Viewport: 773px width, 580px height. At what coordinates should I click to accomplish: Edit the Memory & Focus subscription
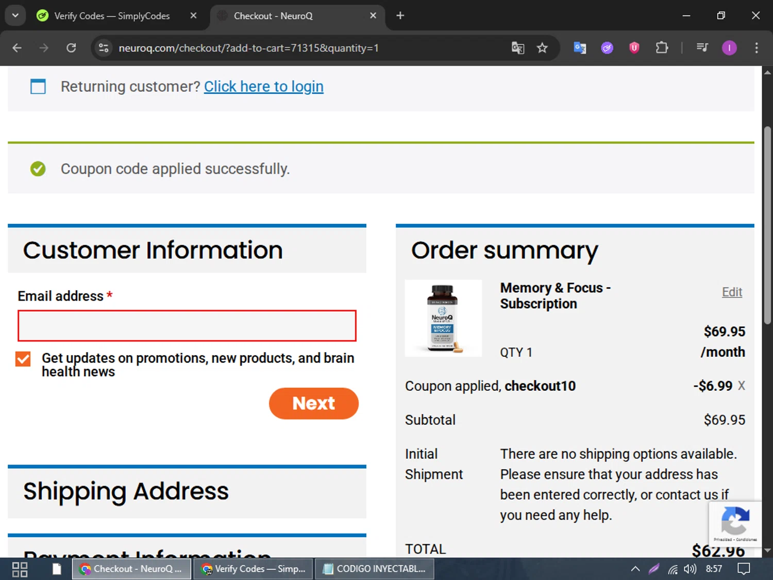732,292
